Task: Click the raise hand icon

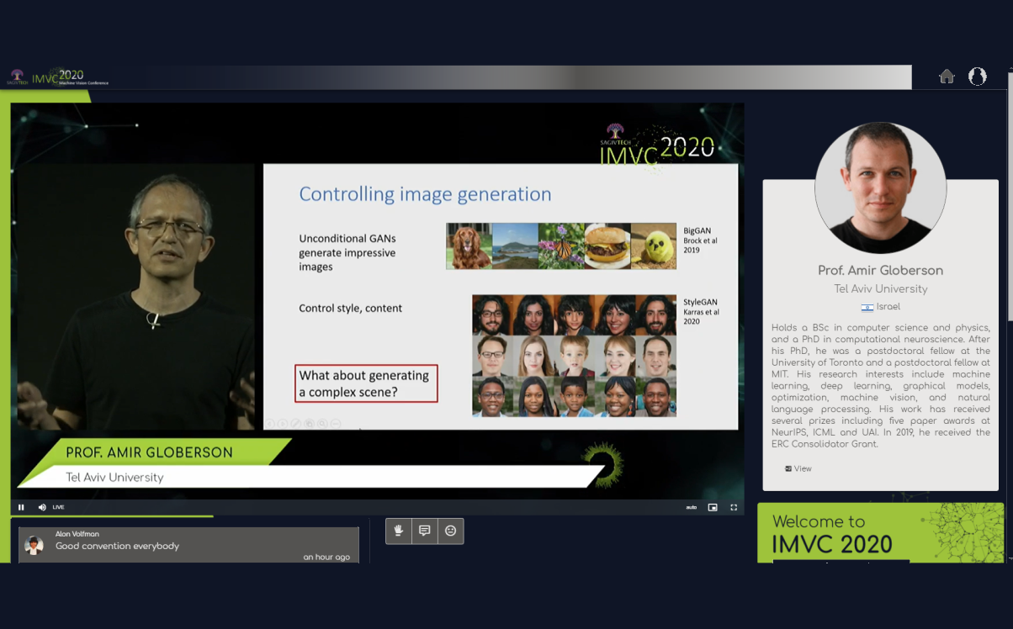Action: click(x=399, y=531)
